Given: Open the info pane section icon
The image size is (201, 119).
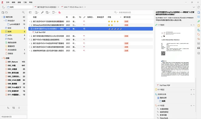Looking at the screenshot, I should click(x=199, y=12).
